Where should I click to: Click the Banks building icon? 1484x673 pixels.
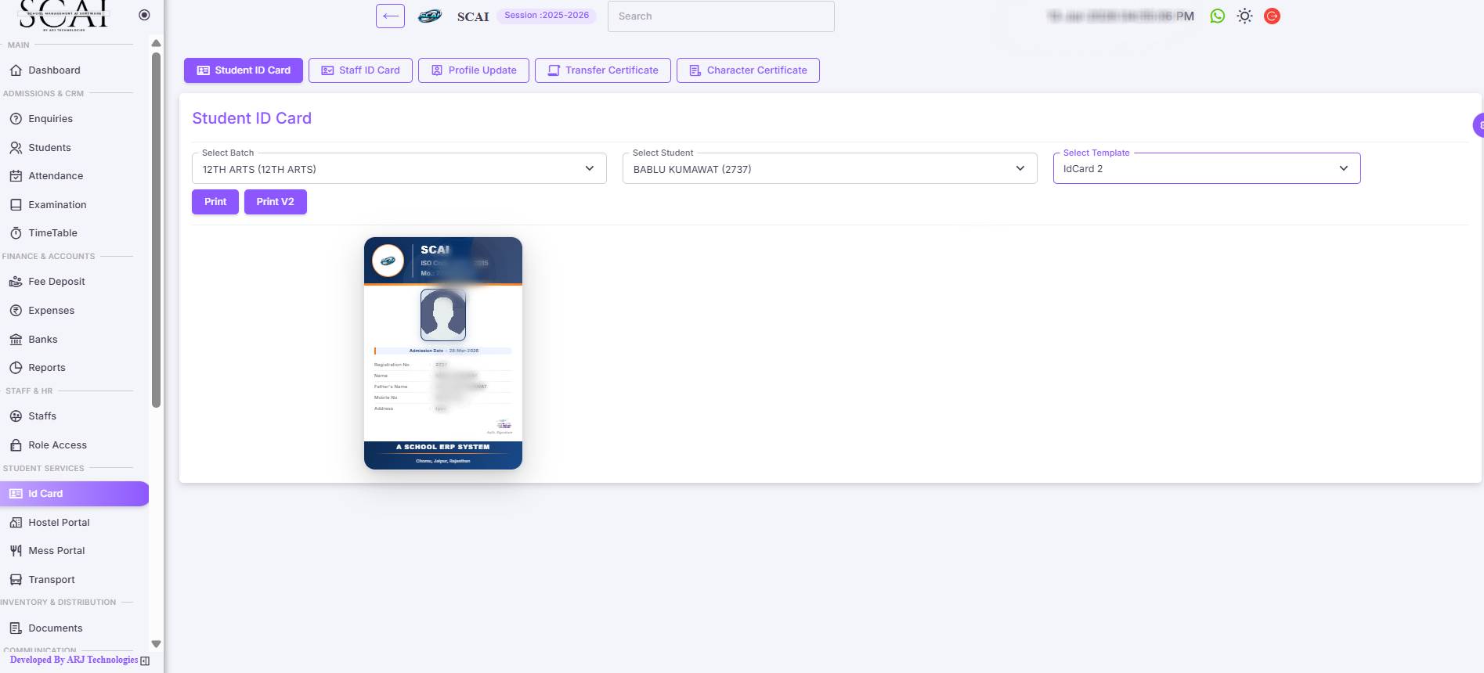(16, 340)
